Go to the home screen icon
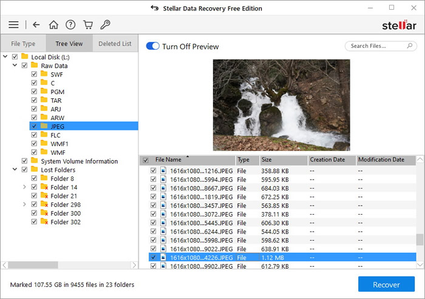This screenshot has height=299, width=425. (53, 25)
